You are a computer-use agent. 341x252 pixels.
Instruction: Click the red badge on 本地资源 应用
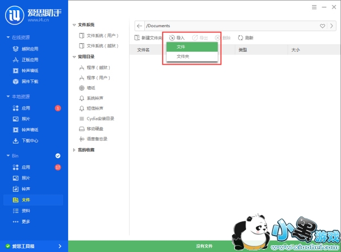[58, 108]
